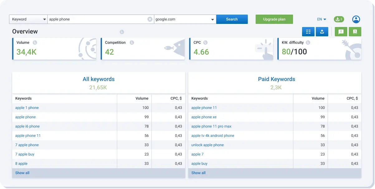This screenshot has height=189, width=375.
Task: Click the user profile avatar icon
Action: click(356, 19)
